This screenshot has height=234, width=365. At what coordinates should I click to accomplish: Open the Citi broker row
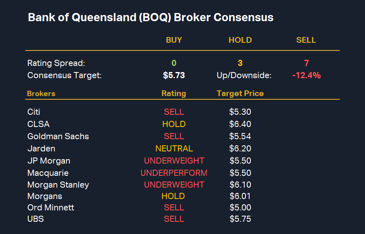[x=34, y=112]
